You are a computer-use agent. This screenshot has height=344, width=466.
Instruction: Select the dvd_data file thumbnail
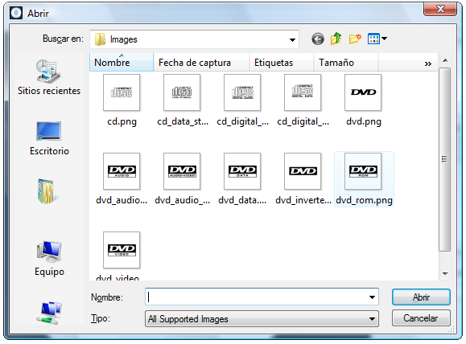(x=242, y=171)
